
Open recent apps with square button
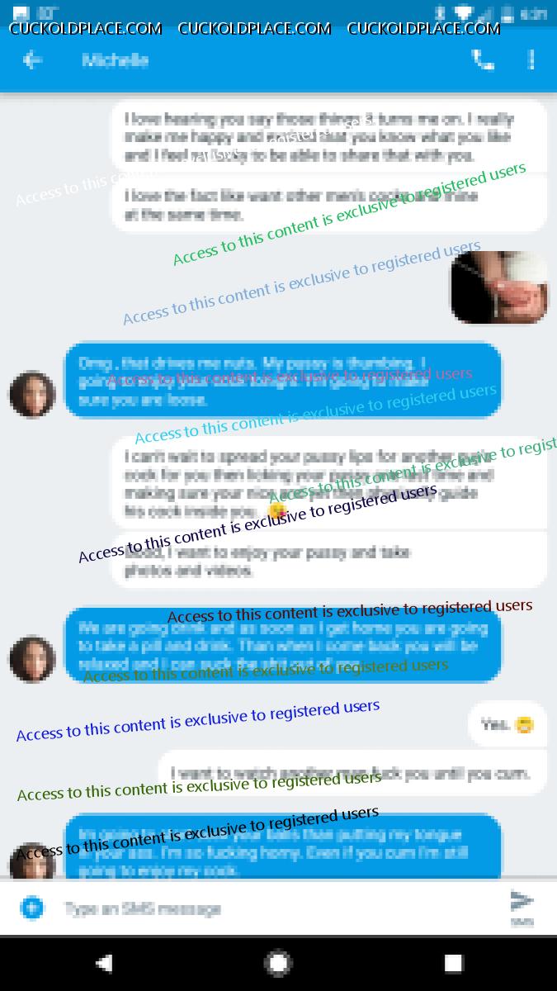coord(453,963)
